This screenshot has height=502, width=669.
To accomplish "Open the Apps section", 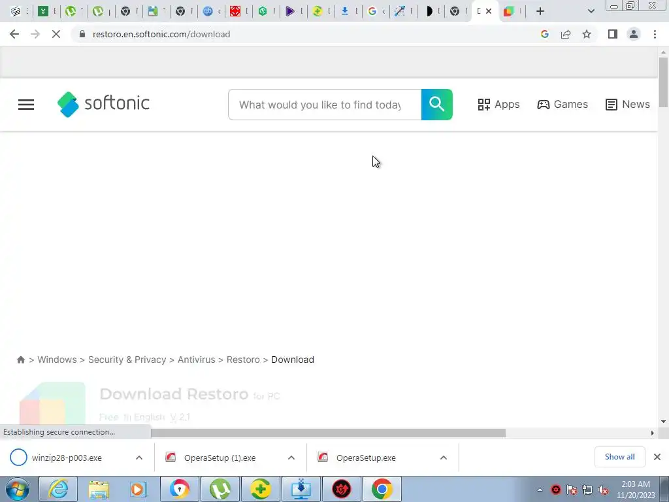I will [x=498, y=105].
